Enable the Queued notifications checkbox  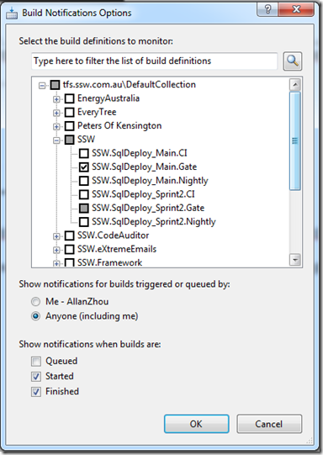[x=36, y=362]
